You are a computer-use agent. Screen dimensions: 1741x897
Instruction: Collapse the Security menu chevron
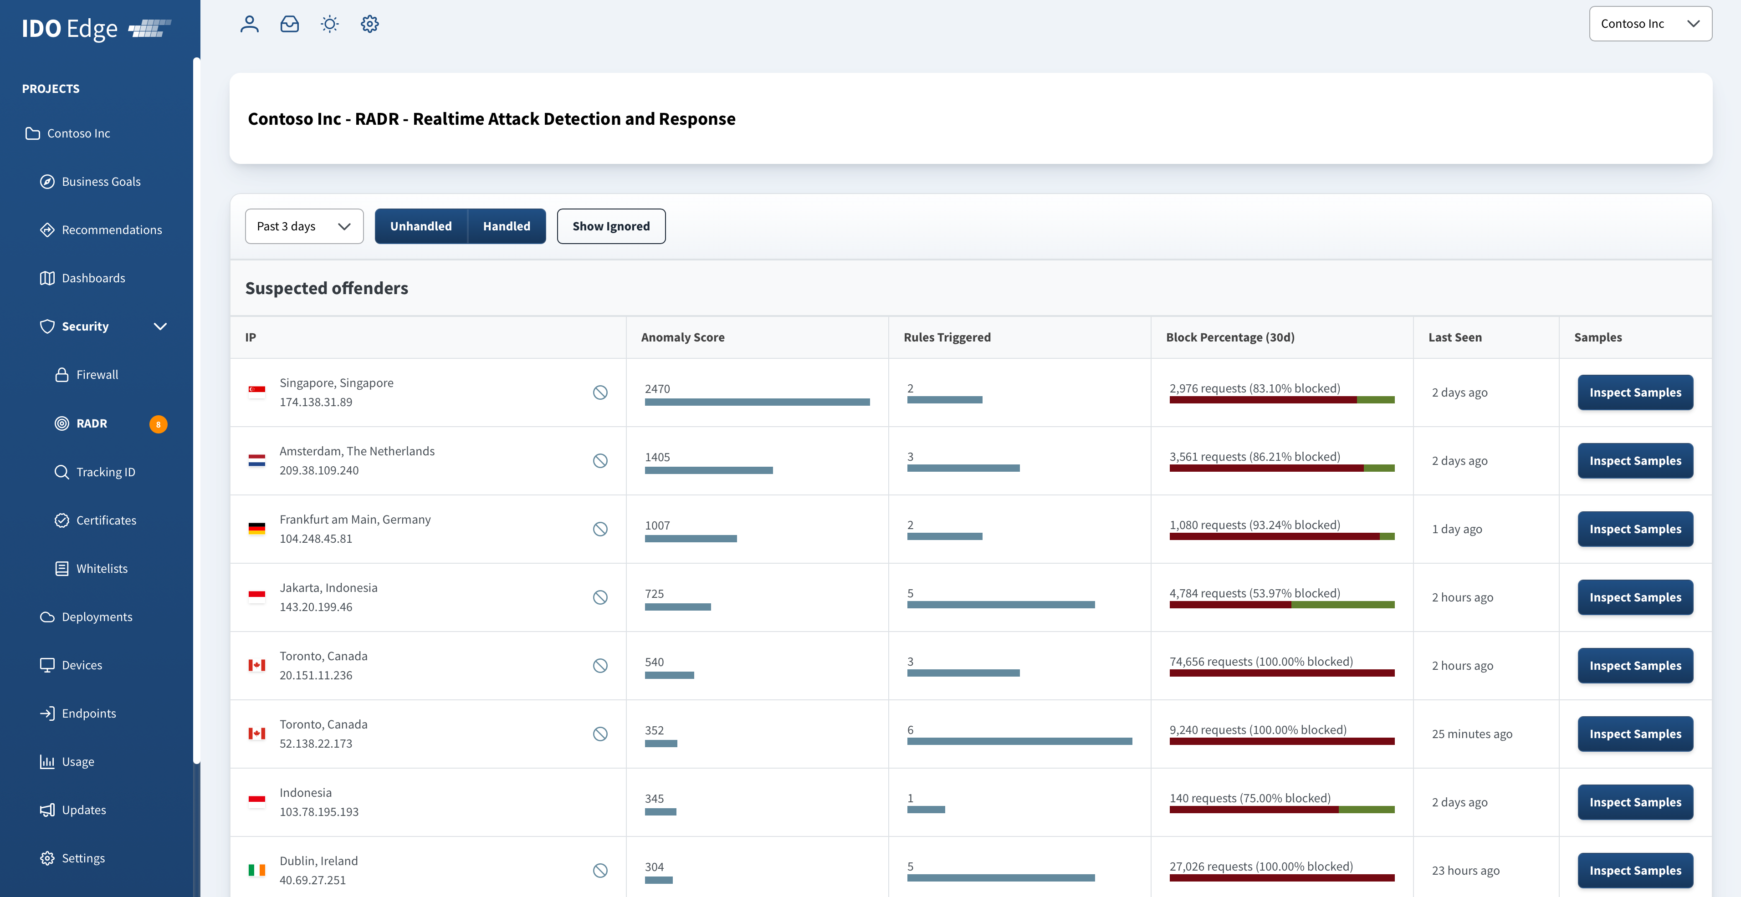pyautogui.click(x=160, y=326)
